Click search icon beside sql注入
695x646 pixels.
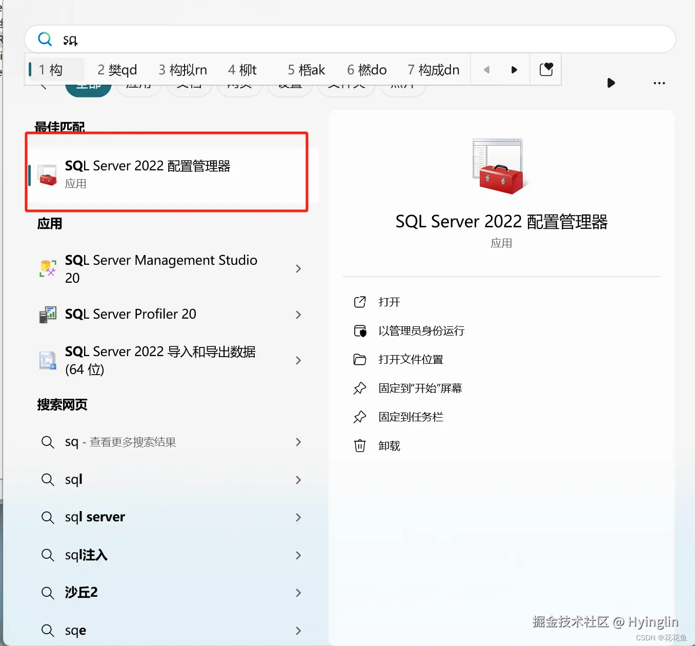tap(48, 555)
